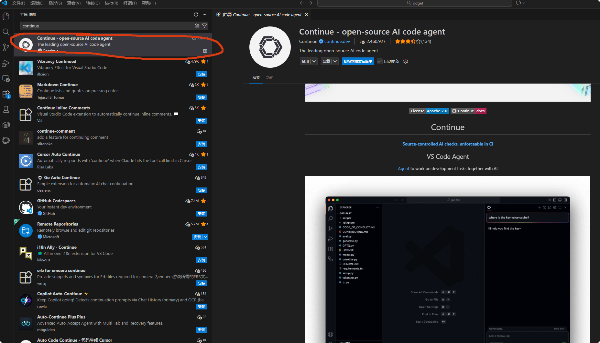Screen dimensions: 600x343
Task: Toggle the 自动更新 auto update checkbox
Action: coord(380,61)
